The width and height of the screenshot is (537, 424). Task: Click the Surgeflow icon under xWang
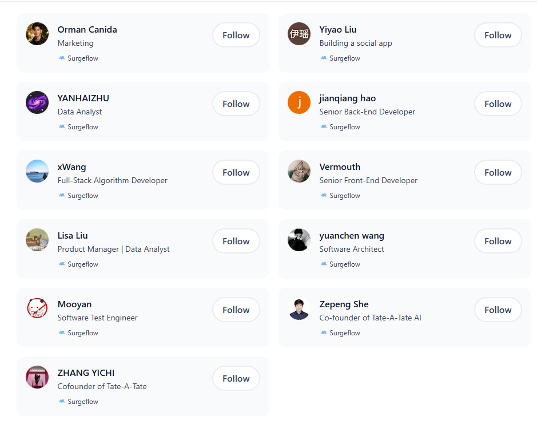click(x=62, y=195)
